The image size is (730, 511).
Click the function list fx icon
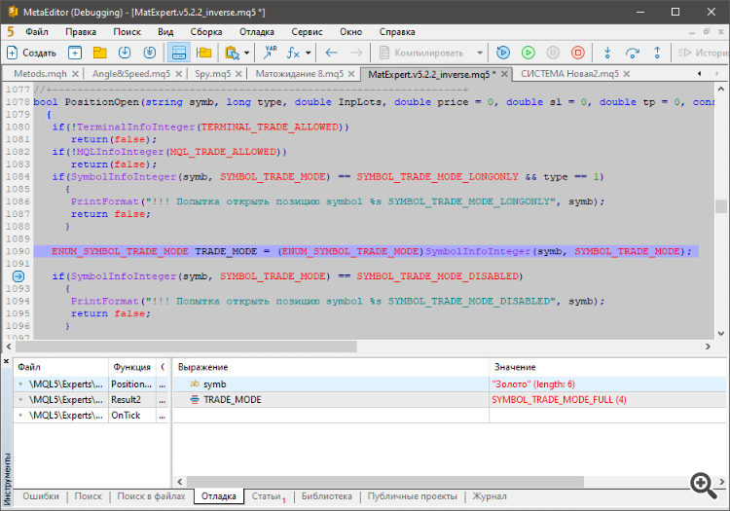pyautogui.click(x=295, y=53)
